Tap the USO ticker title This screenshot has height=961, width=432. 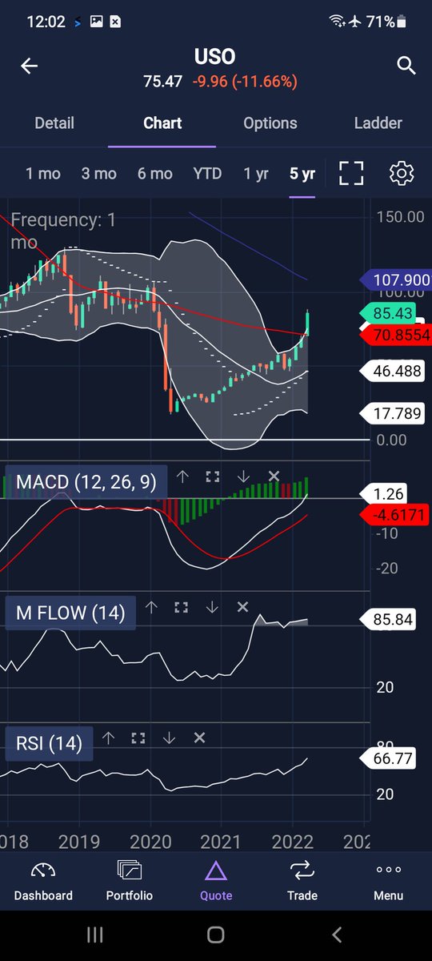point(214,57)
